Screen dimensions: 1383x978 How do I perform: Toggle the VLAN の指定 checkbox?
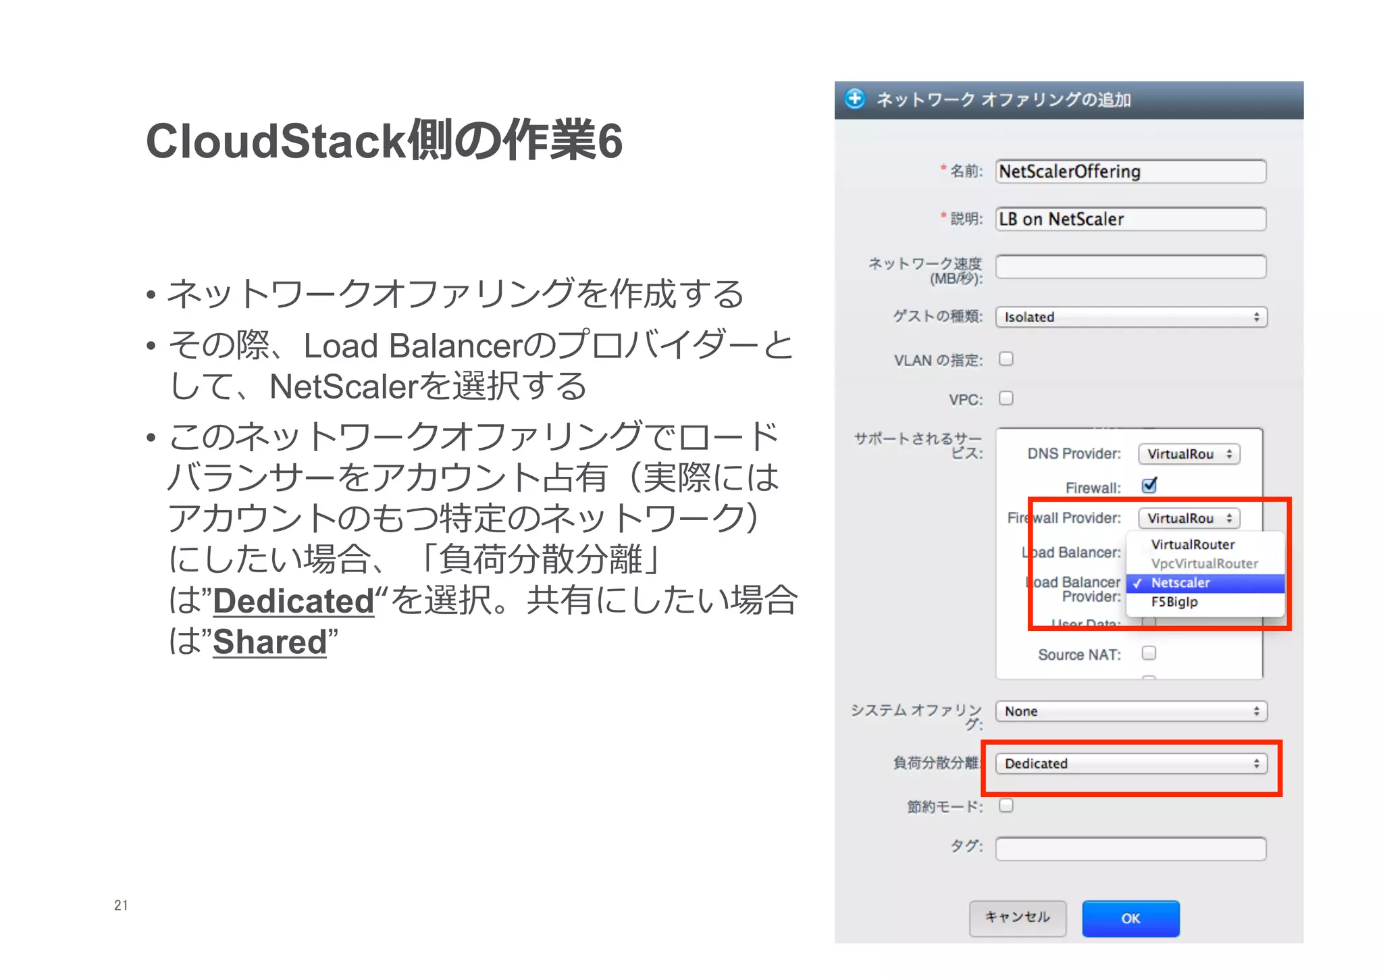[1006, 359]
